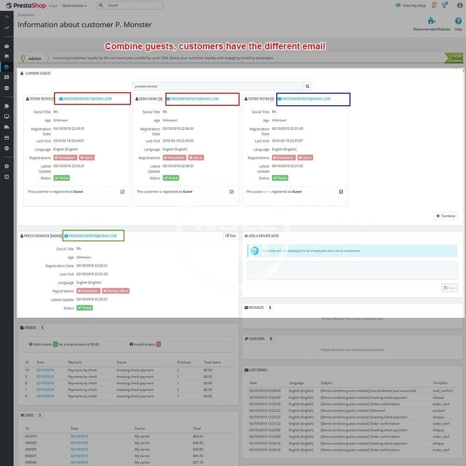Expand the sidebar with the double chevron
Viewport: 466px width, 466px height.
pos(7,17)
